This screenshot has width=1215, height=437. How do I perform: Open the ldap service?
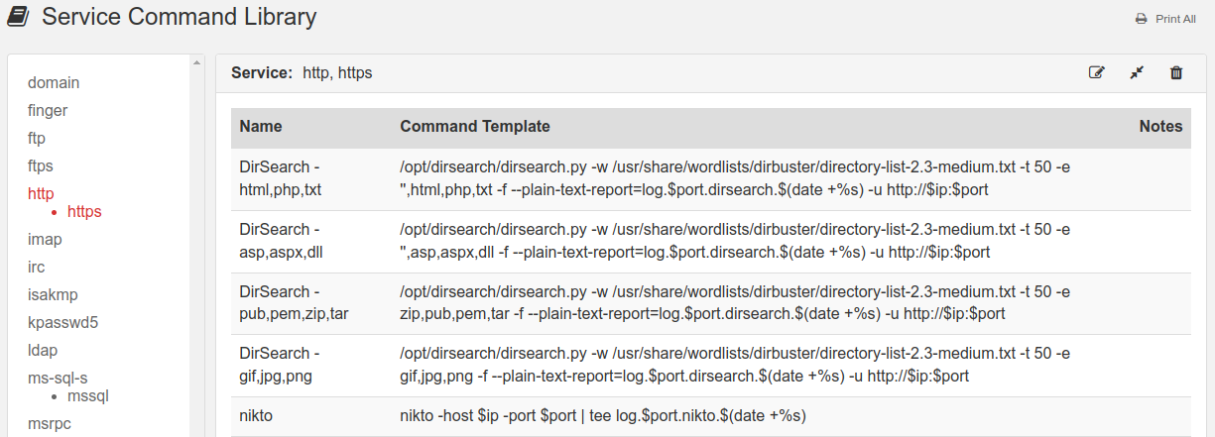[x=44, y=350]
